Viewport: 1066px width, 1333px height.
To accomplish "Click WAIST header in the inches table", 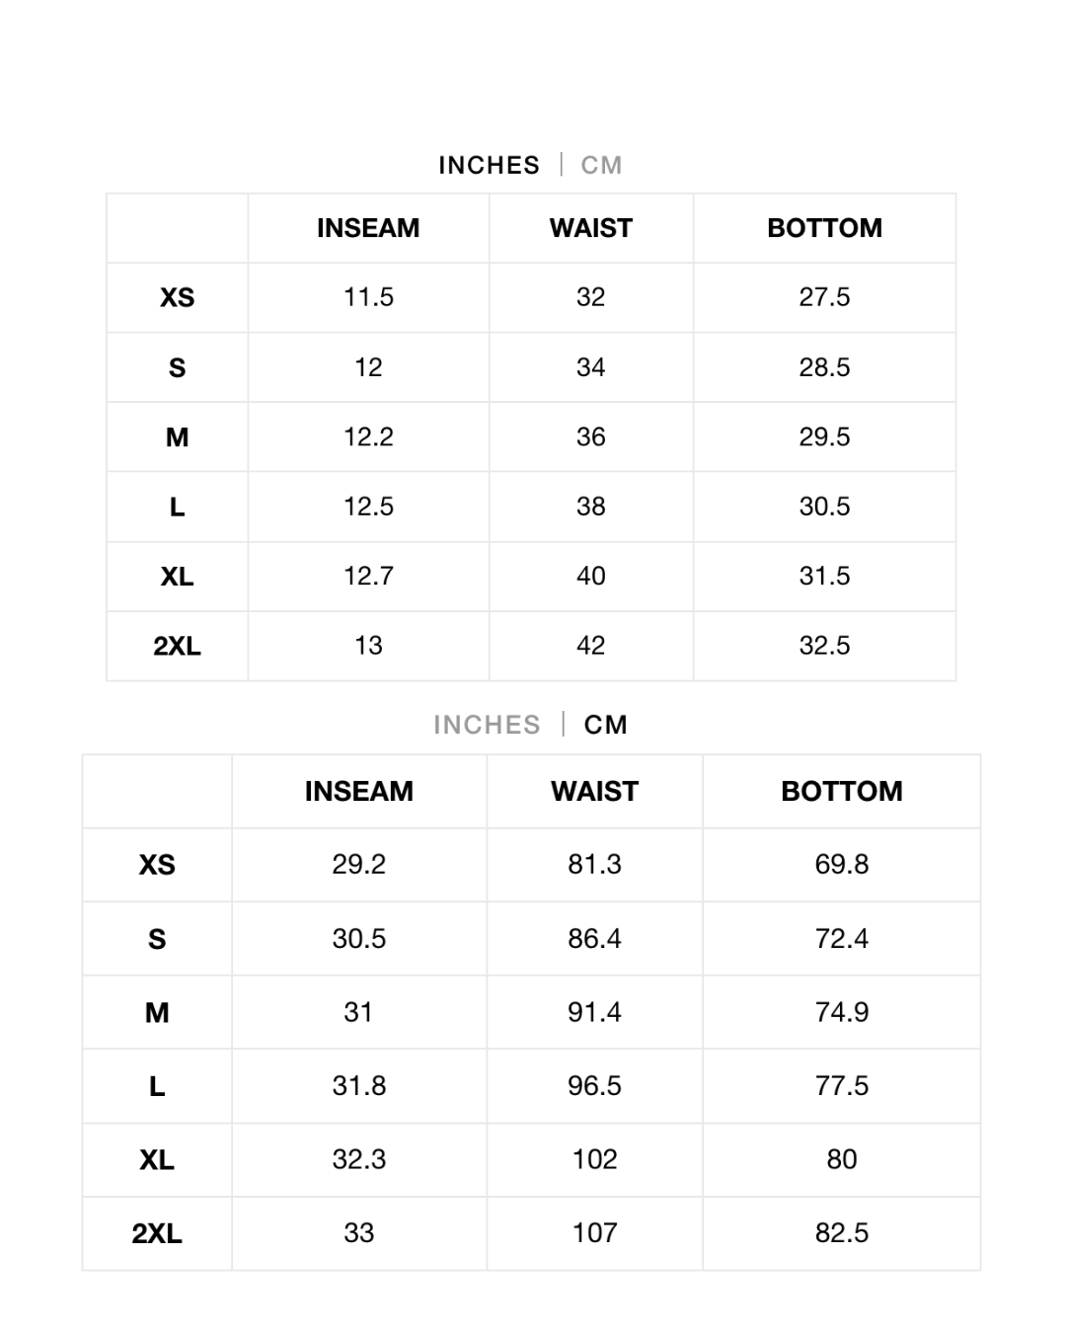I will pyautogui.click(x=590, y=228).
